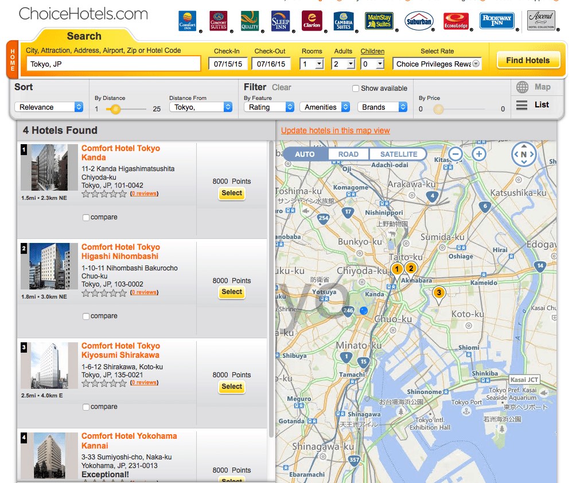The image size is (576, 483).
Task: Open Comfort Hotel Yokohama Kannai title link
Action: coord(129,441)
